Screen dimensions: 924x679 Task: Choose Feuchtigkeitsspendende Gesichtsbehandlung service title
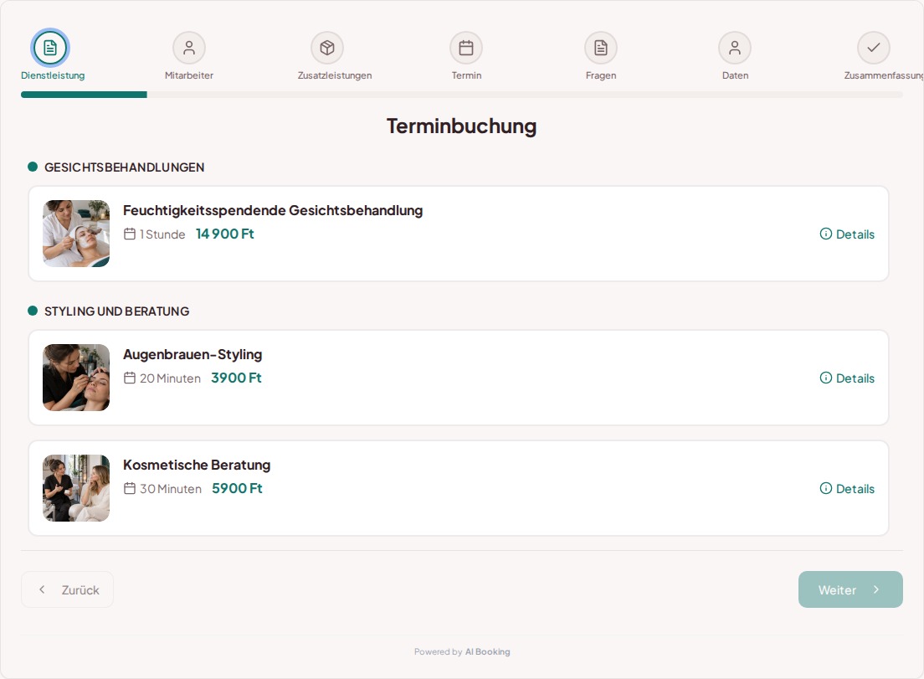(273, 210)
